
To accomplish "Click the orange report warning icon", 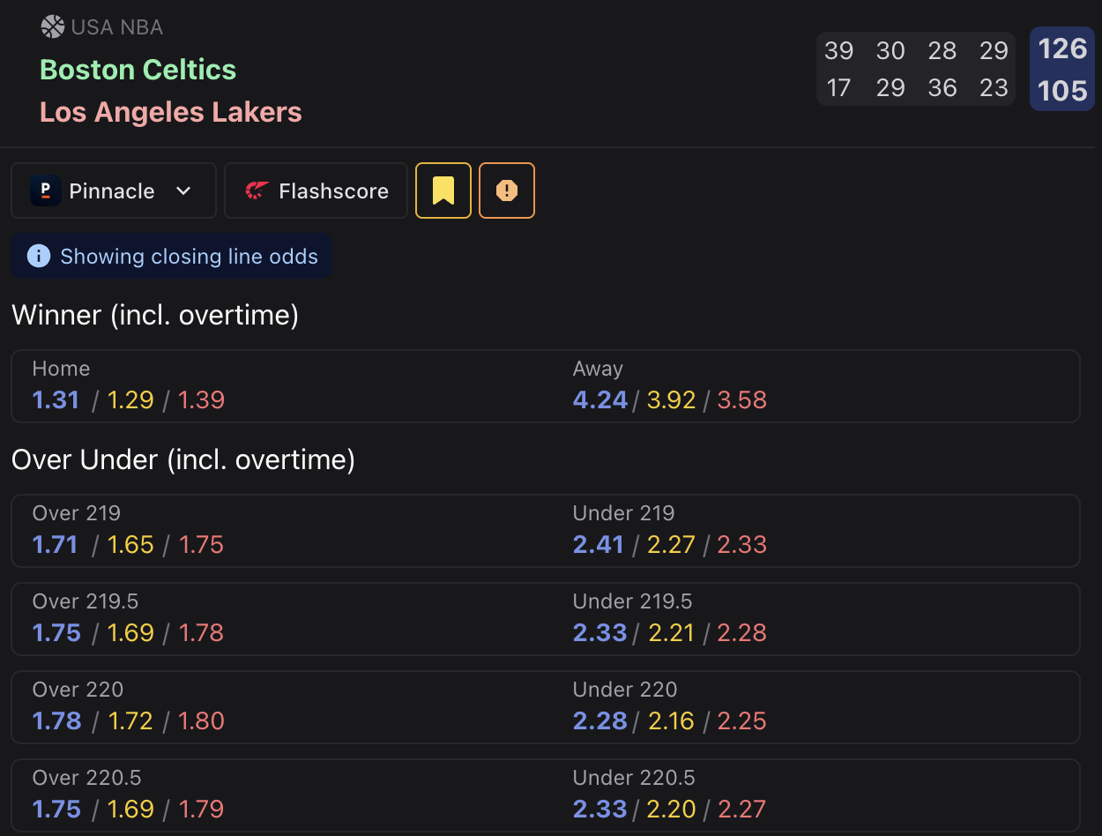I will (507, 190).
